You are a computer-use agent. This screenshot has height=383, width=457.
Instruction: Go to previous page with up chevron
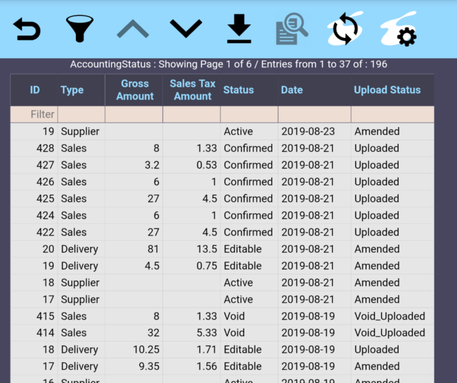point(133,29)
